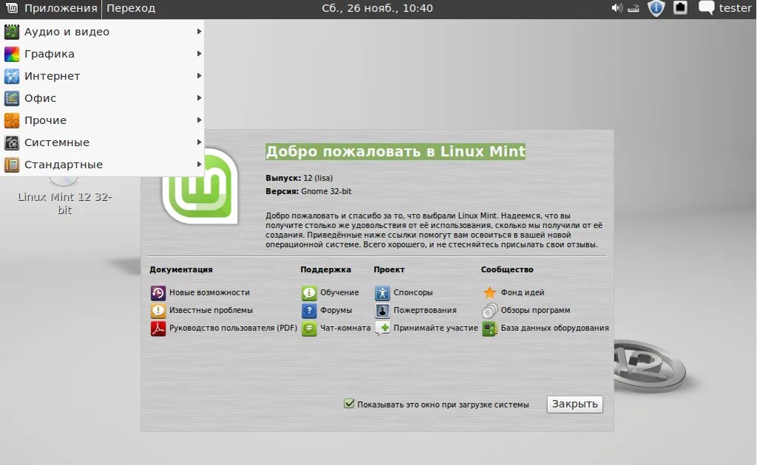Click the large Linux Mint logo
The image size is (757, 465).
200,187
